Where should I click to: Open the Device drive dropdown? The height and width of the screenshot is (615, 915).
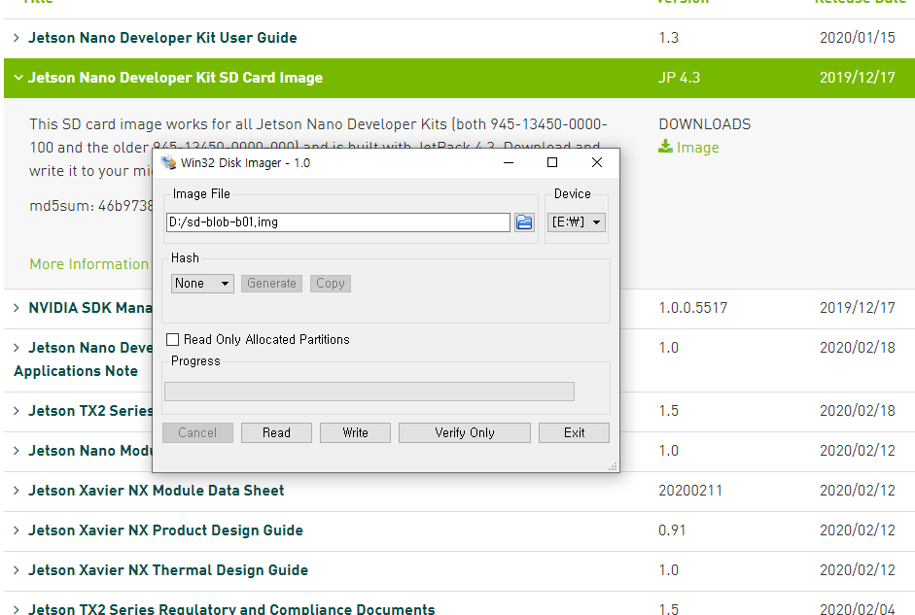(x=576, y=222)
